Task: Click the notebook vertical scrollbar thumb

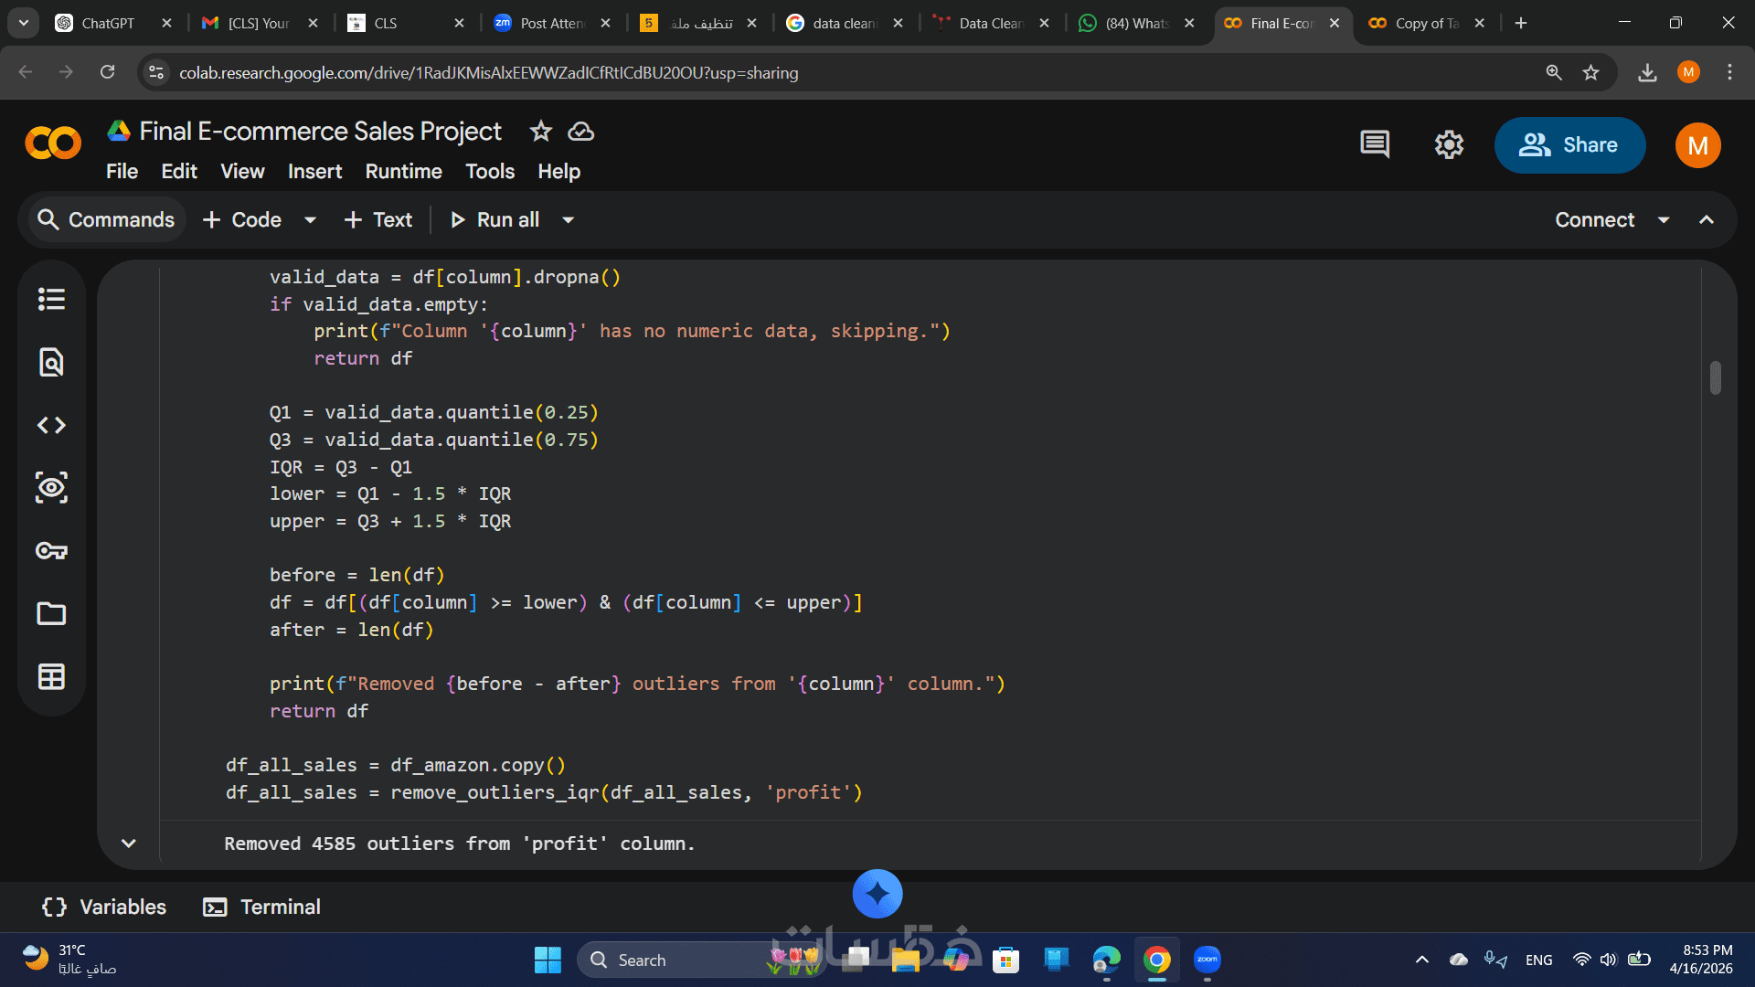Action: click(x=1716, y=377)
